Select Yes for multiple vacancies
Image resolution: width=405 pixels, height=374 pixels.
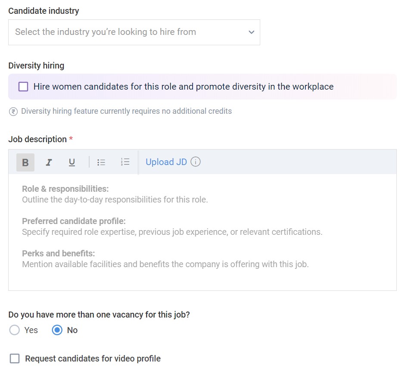click(14, 330)
